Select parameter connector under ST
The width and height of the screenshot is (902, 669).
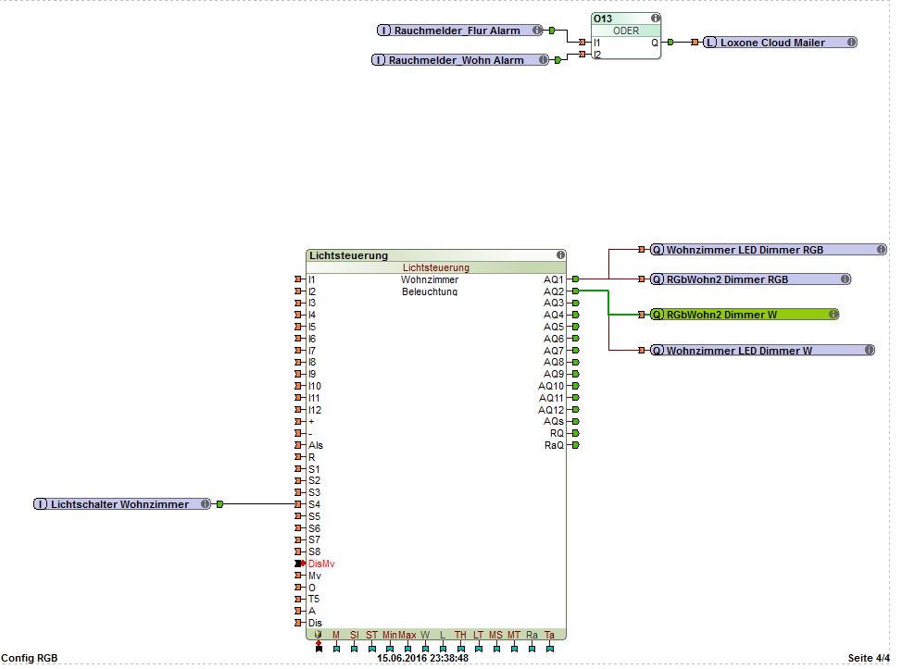pyautogui.click(x=371, y=649)
